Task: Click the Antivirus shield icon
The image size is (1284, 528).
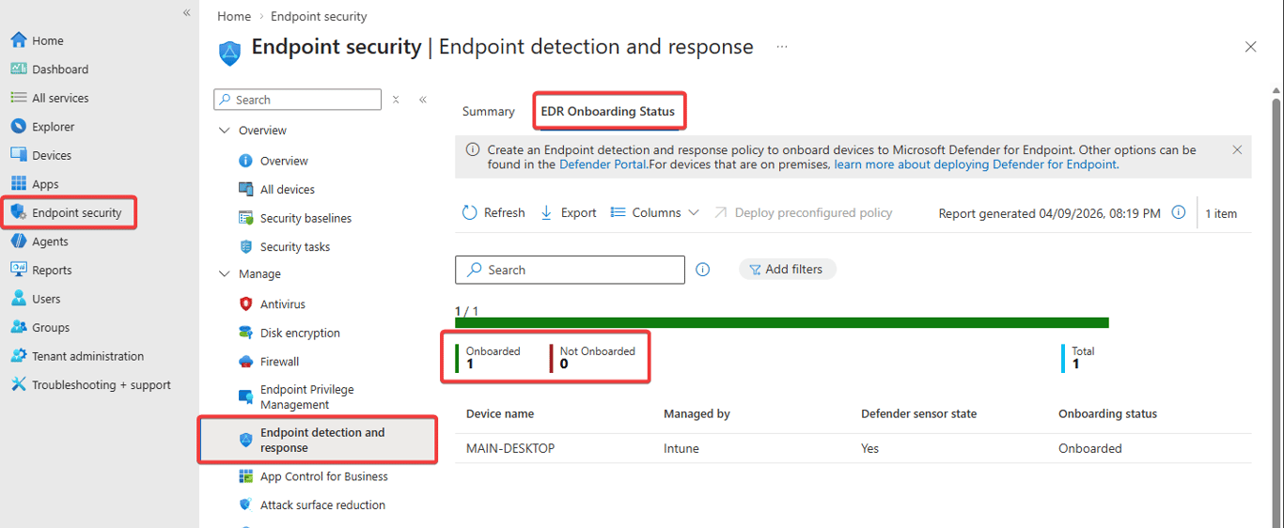Action: (245, 304)
